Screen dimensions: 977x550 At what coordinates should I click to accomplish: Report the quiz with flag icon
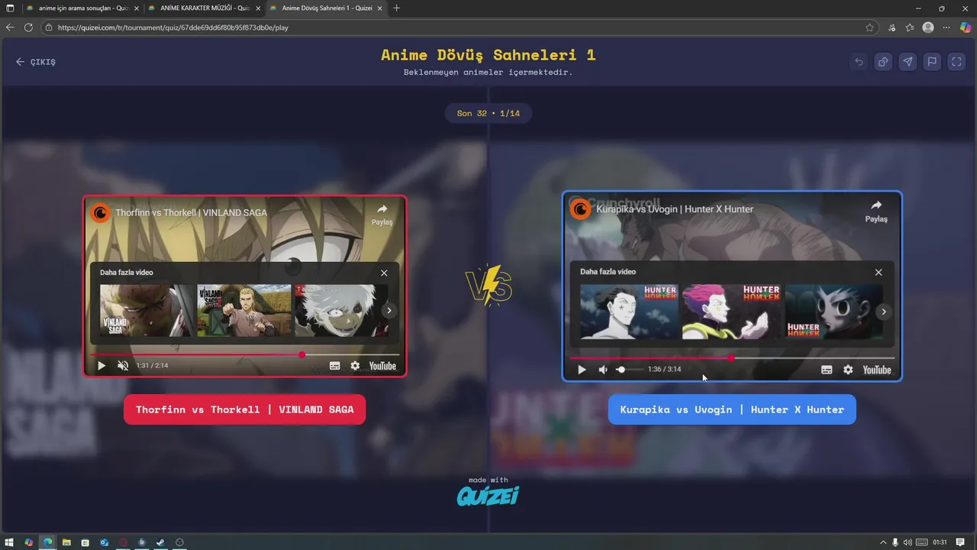(x=932, y=62)
